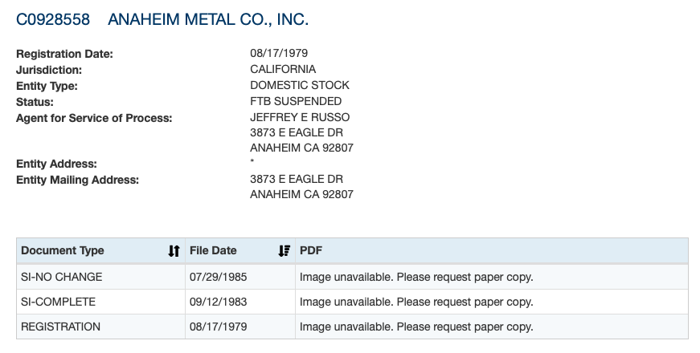Viewport: 700px width, 353px height.
Task: Sort table by Document Type arrows icon
Action: pyautogui.click(x=174, y=251)
